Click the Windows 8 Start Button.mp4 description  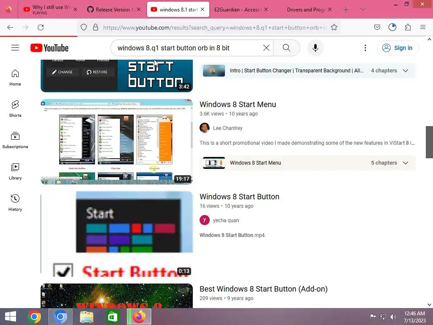pyautogui.click(x=233, y=235)
